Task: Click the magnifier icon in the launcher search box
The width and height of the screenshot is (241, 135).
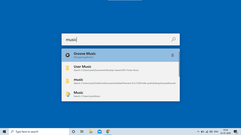Action: tap(174, 39)
